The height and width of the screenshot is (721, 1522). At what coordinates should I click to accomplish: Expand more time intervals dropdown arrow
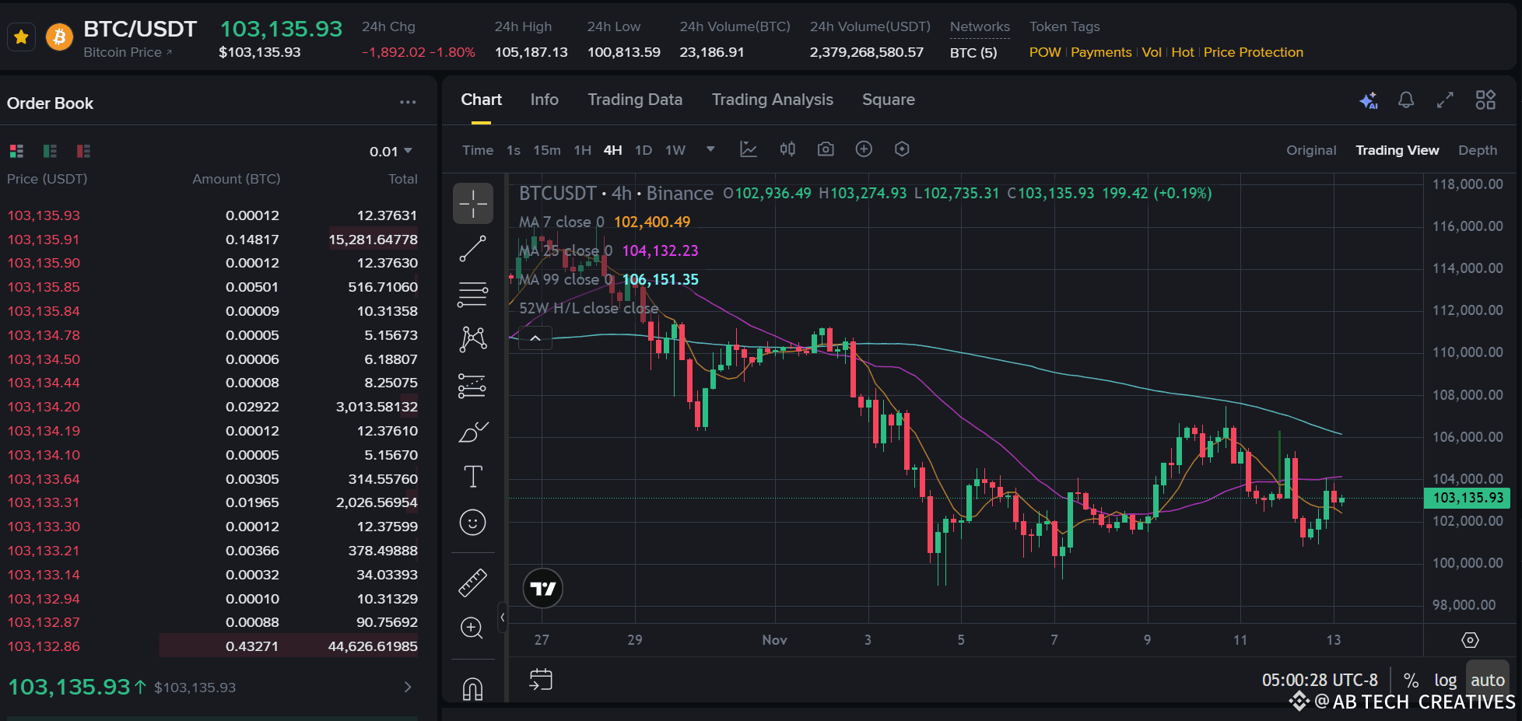tap(710, 149)
